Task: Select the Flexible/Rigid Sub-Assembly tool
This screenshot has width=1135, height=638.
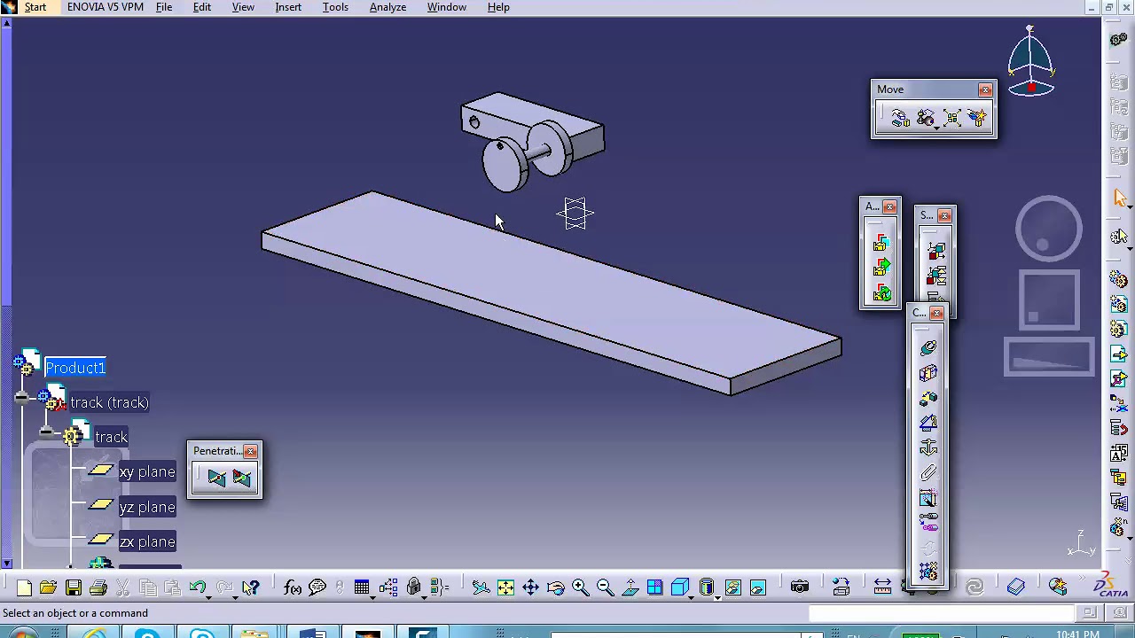Action: [x=928, y=523]
